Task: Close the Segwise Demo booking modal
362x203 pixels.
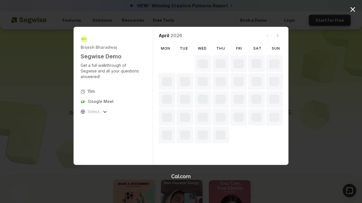Action: 353,9
